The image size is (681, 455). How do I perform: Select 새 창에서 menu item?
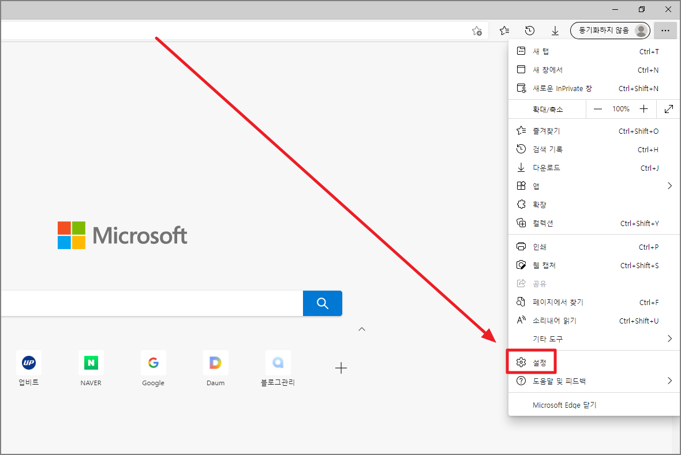593,70
